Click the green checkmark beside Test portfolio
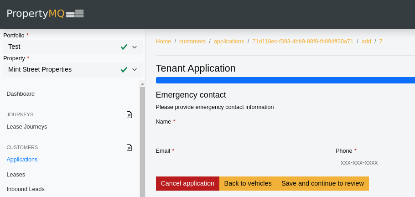 124,47
